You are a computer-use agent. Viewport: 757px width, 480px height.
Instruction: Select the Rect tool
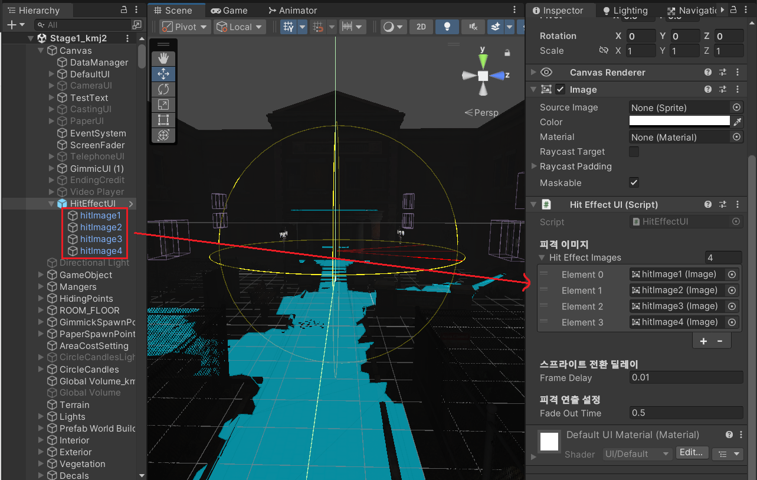[x=163, y=120]
